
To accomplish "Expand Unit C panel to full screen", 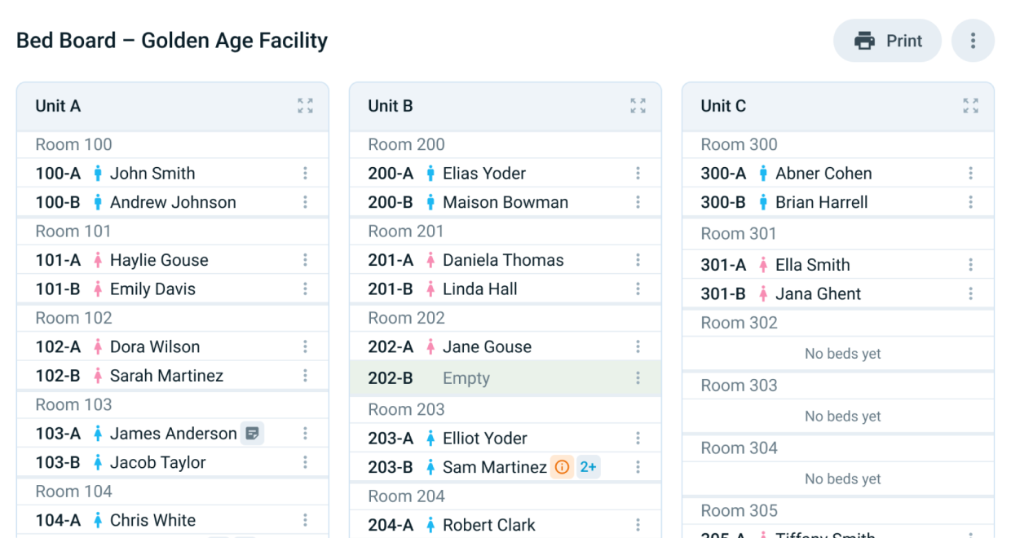I will tap(970, 105).
